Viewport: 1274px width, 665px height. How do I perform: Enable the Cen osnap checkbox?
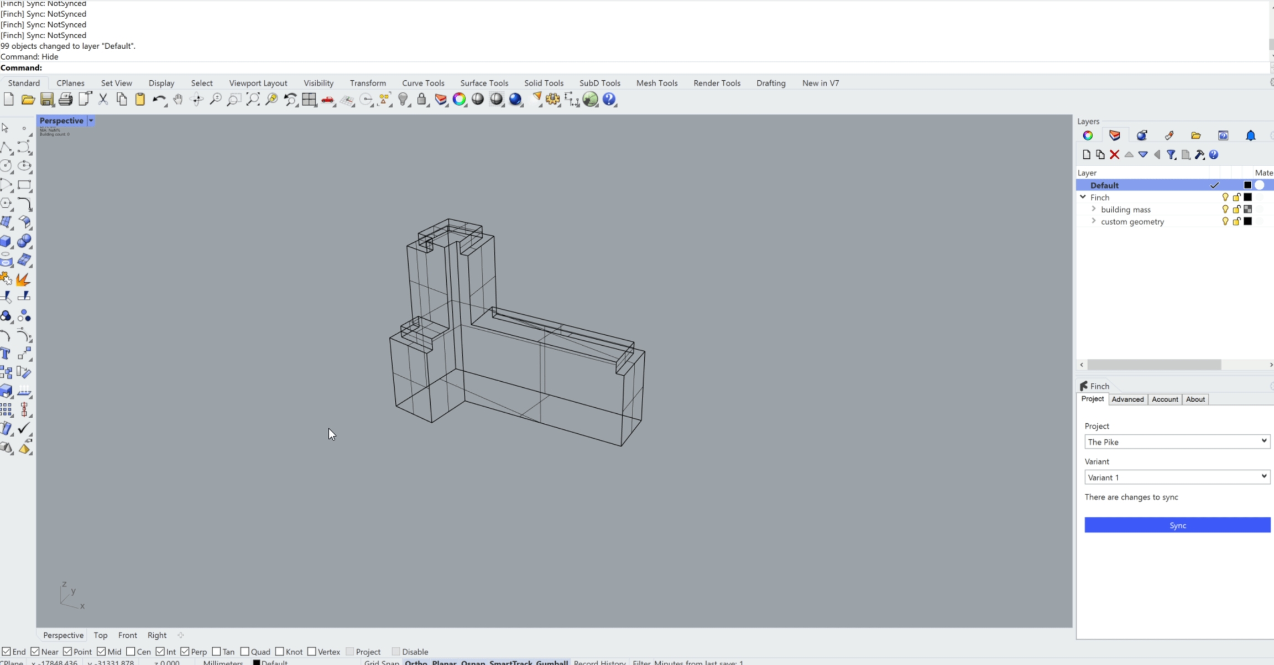(x=131, y=652)
